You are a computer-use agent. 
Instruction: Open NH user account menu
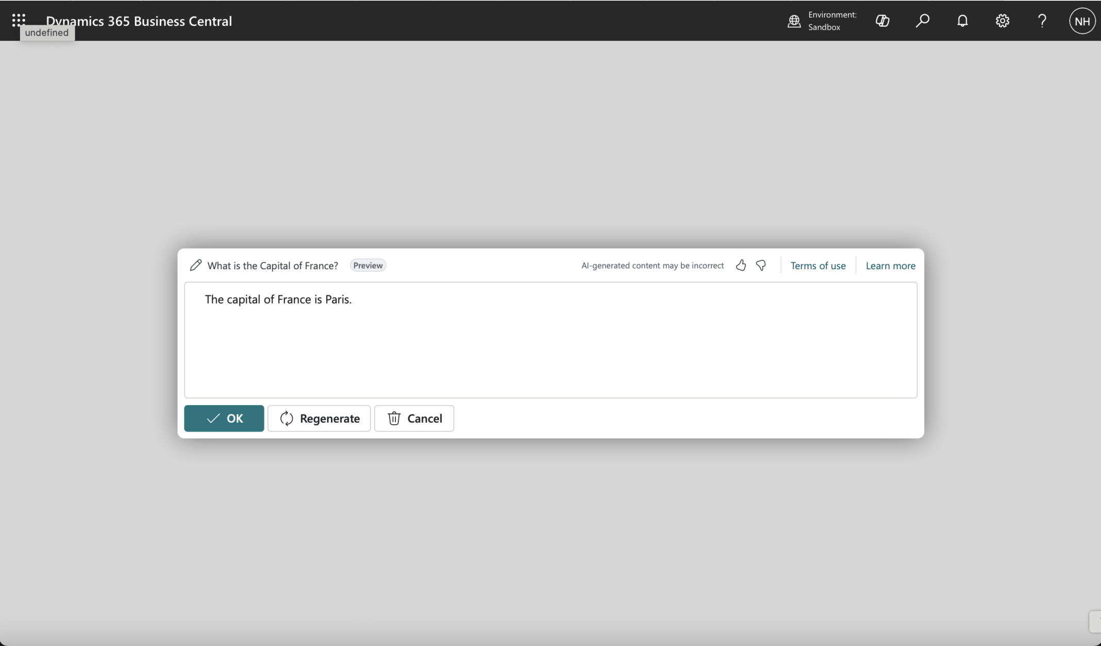(x=1081, y=21)
